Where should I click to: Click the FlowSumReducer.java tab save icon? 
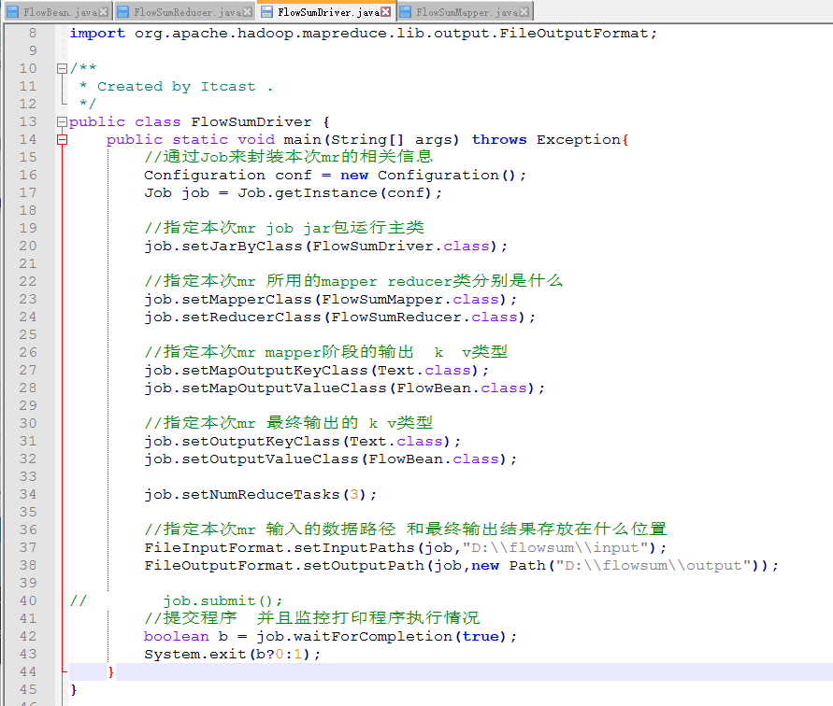coord(122,12)
